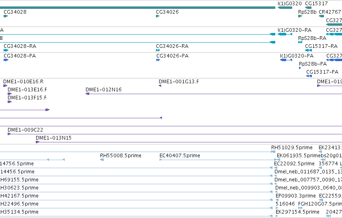342x218 pixels.
Task: Click the 356774 feature label
Action: [328, 164]
